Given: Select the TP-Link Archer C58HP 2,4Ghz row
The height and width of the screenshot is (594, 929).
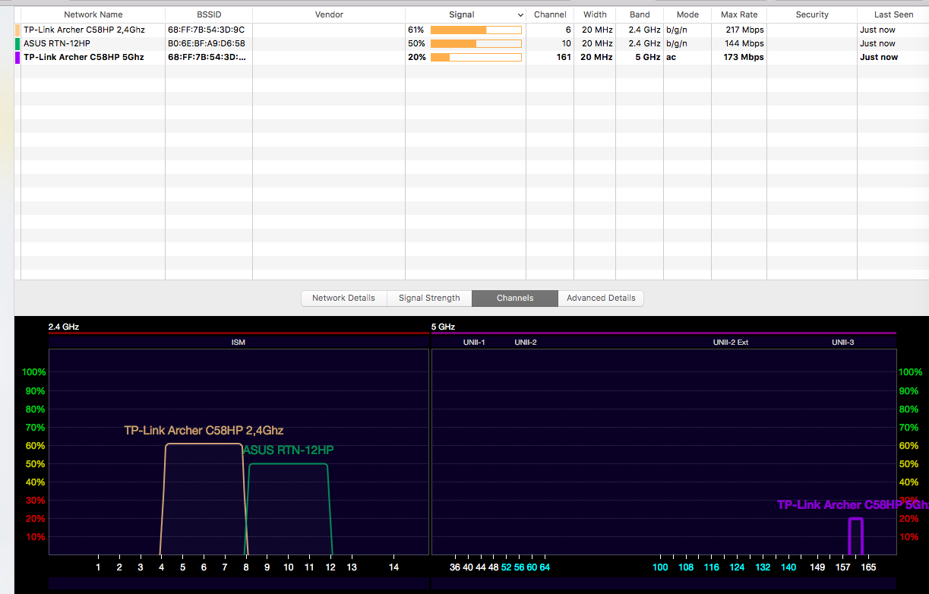Looking at the screenshot, I should click(84, 30).
